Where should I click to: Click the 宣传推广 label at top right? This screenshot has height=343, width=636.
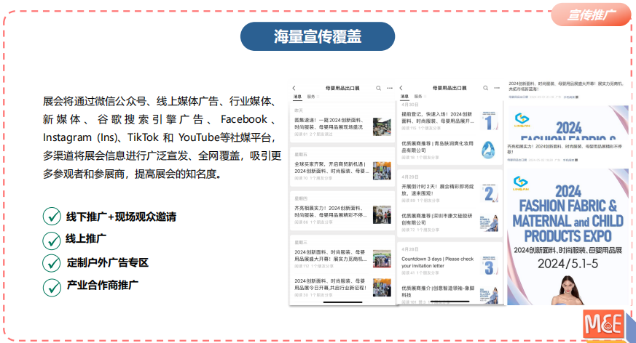click(x=592, y=14)
